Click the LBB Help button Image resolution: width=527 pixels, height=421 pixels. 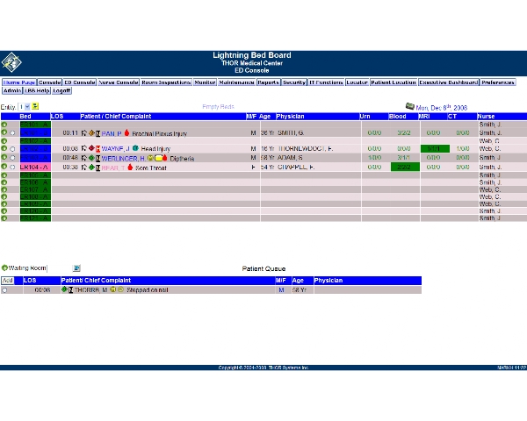click(x=37, y=90)
